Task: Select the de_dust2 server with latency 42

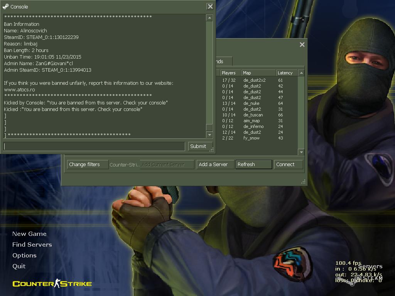Action: [257, 86]
